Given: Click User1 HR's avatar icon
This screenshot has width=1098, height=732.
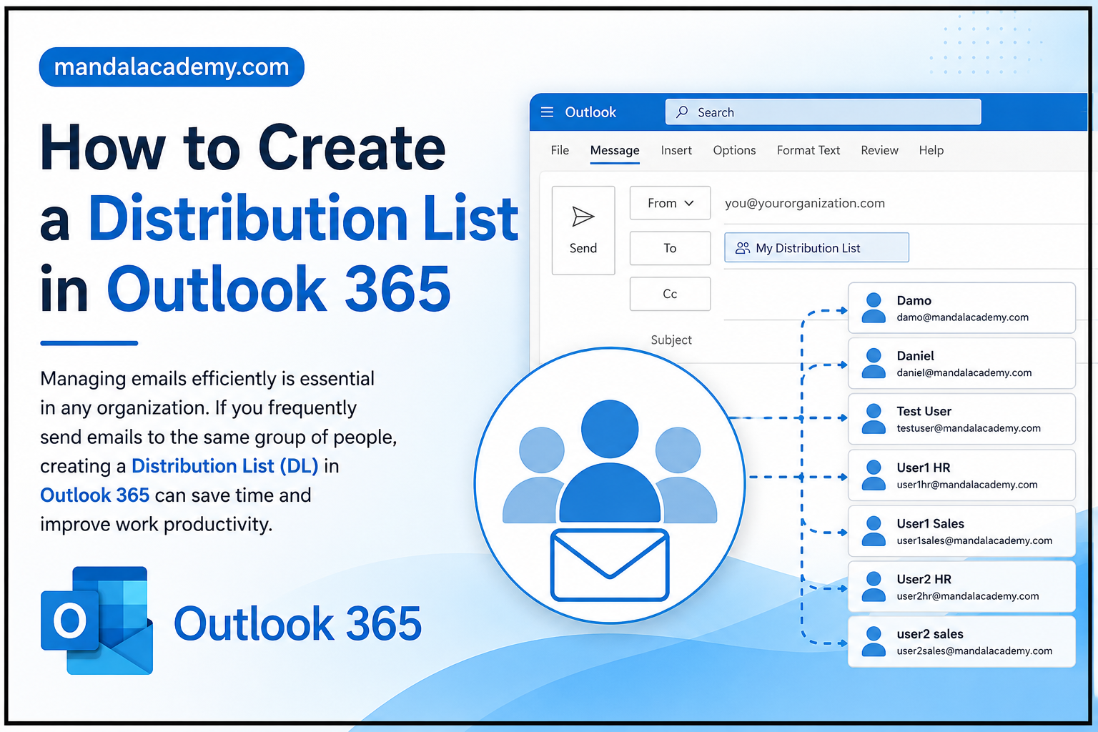Looking at the screenshot, I should 874,475.
